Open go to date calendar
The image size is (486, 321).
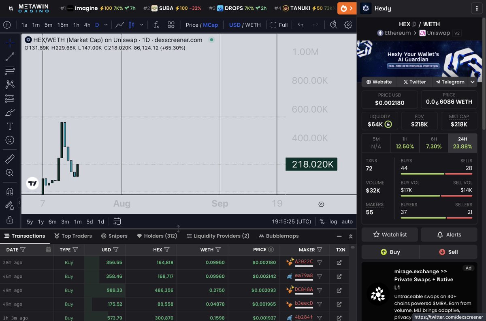(117, 221)
